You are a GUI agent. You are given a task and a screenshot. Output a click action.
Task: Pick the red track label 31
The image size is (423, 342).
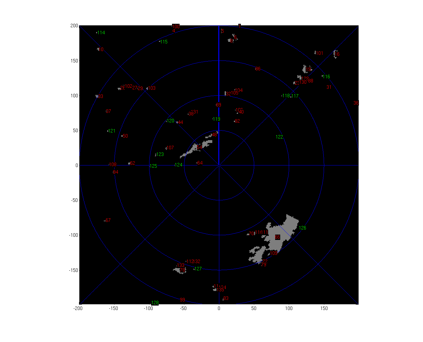click(329, 87)
